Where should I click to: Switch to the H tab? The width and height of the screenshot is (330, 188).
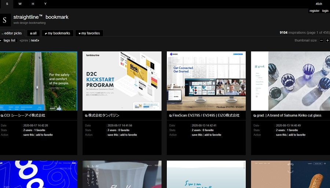pyautogui.click(x=33, y=4)
